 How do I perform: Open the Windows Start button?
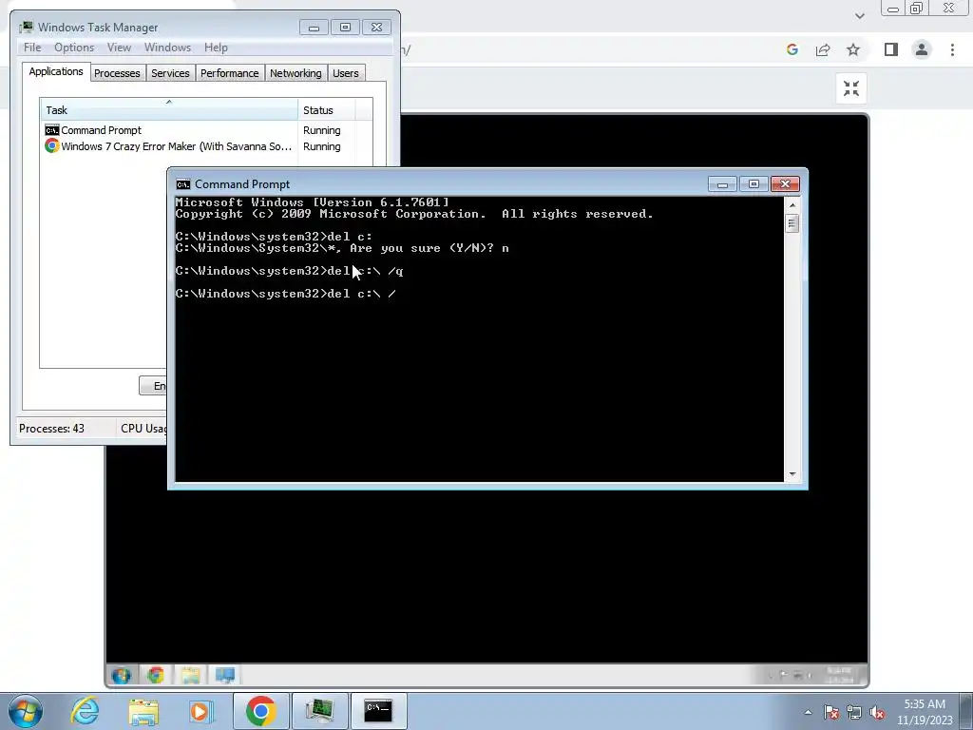[x=25, y=711]
